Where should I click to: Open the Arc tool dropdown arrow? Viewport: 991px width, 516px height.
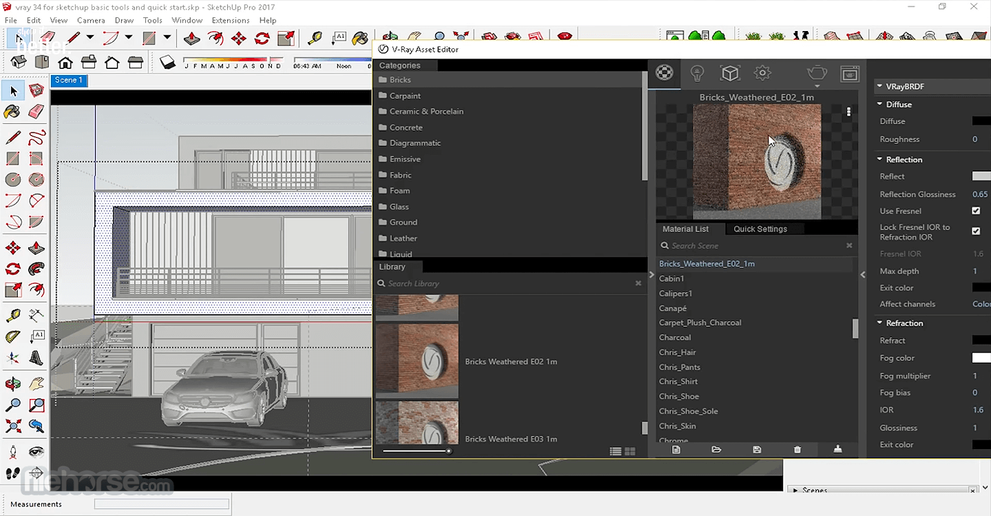point(128,38)
